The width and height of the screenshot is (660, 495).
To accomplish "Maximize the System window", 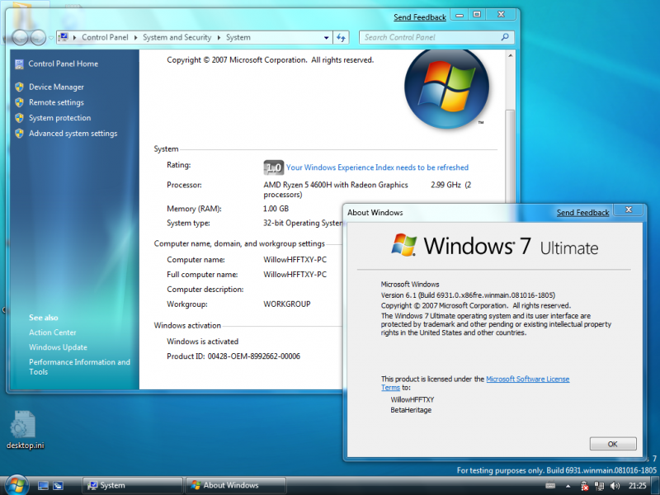I will pos(477,15).
